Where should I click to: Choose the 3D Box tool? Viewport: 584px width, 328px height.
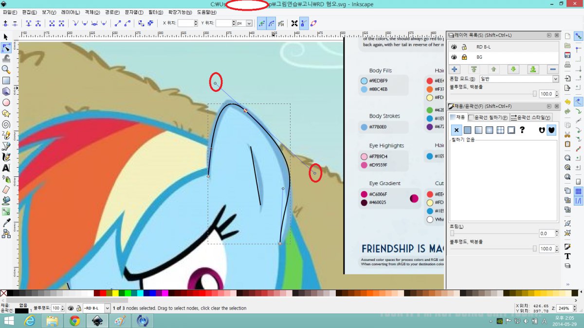tap(6, 91)
